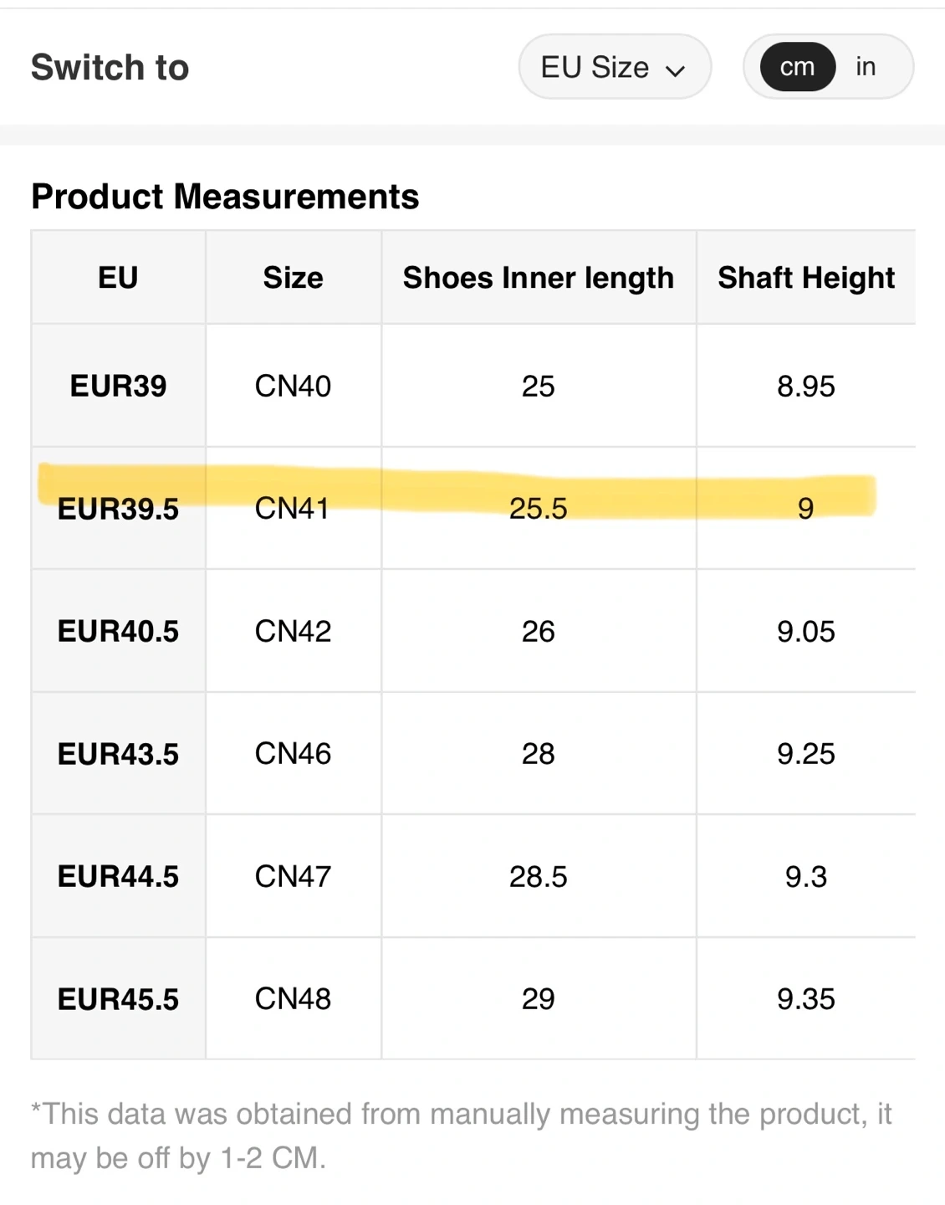945x1205 pixels.
Task: Select the EUR39 row label
Action: (118, 386)
